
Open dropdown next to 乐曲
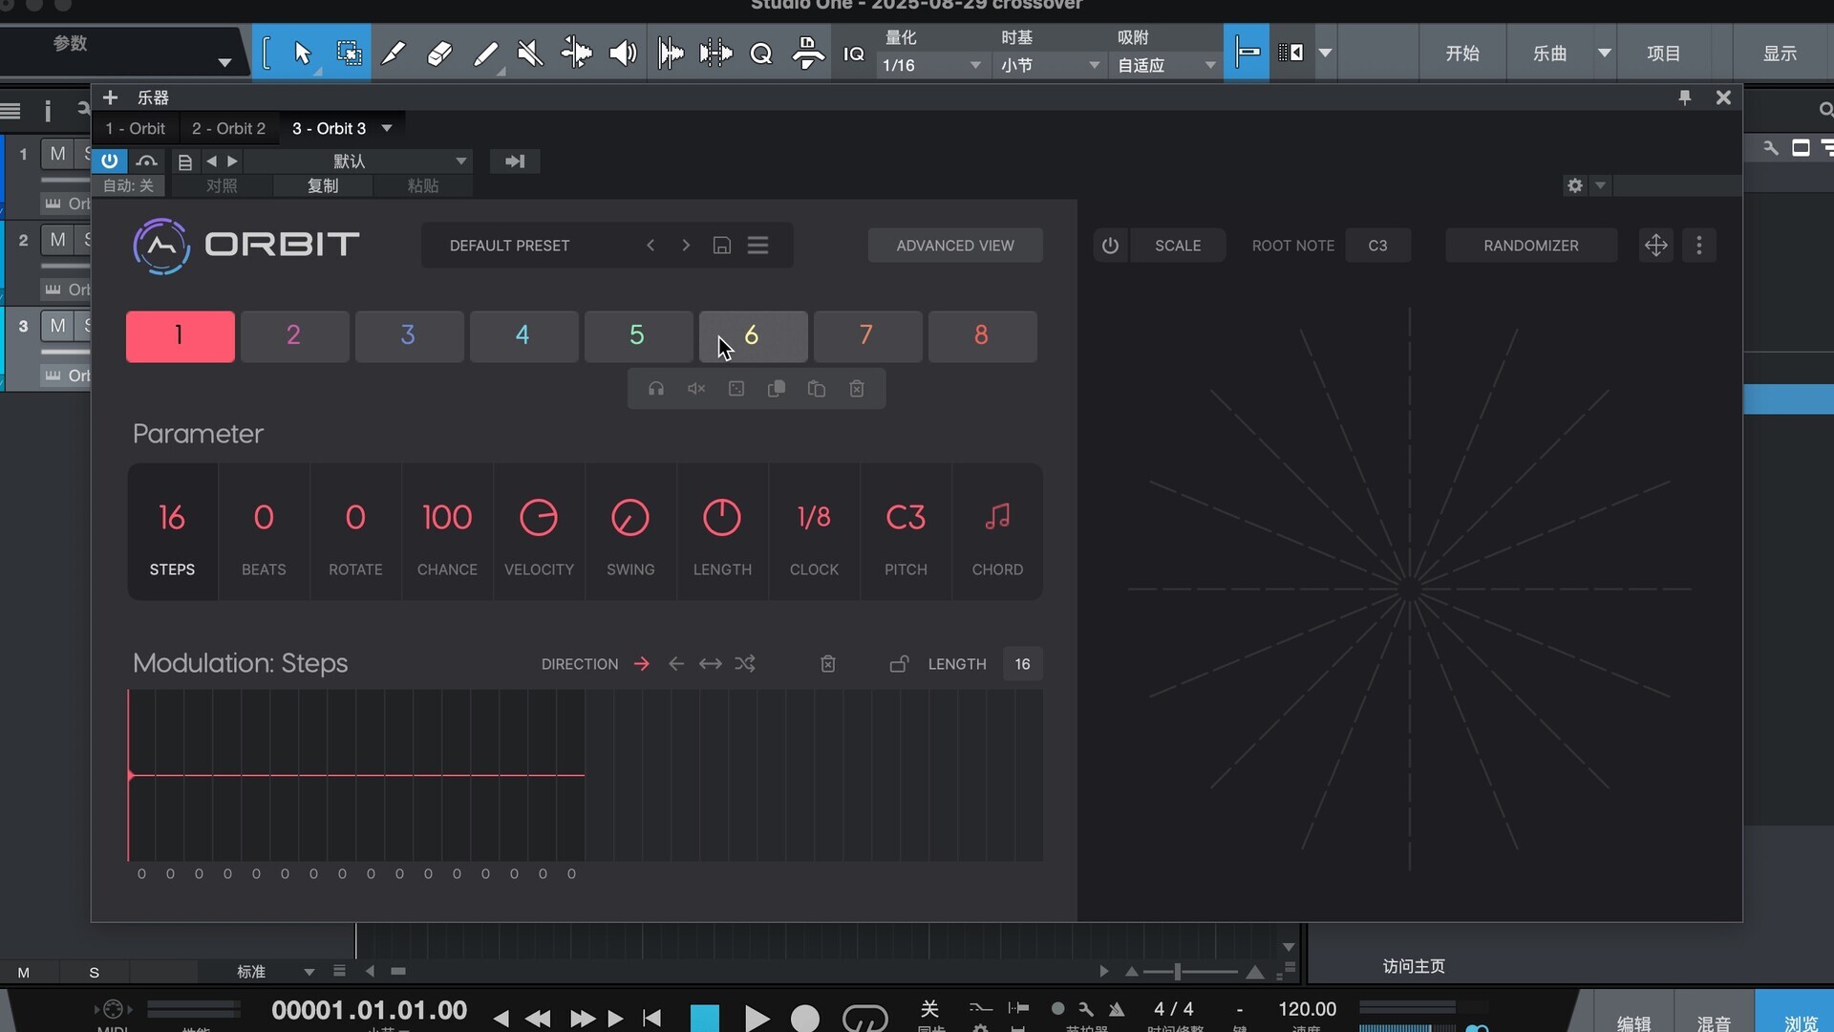pyautogui.click(x=1605, y=54)
